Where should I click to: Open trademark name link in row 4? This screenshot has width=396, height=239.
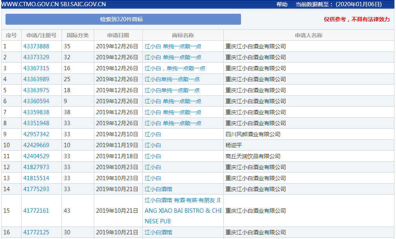pyautogui.click(x=172, y=79)
